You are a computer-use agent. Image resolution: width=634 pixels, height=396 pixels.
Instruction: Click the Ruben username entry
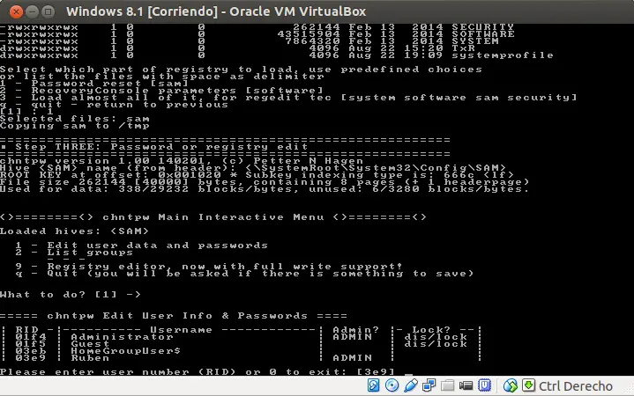tap(90, 358)
